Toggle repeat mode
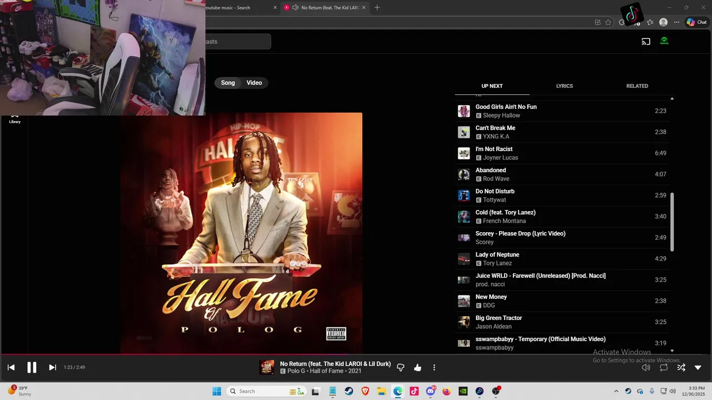The width and height of the screenshot is (712, 400). (664, 367)
